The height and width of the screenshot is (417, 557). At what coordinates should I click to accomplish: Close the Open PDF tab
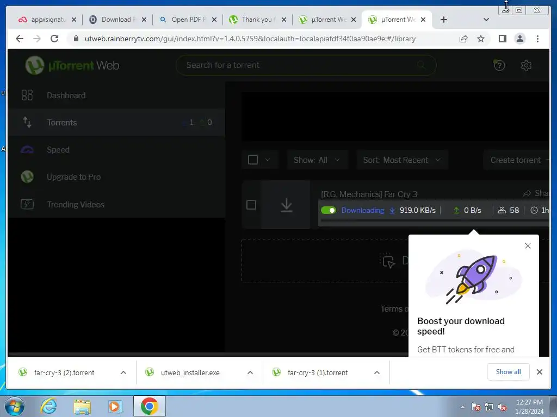pos(214,20)
